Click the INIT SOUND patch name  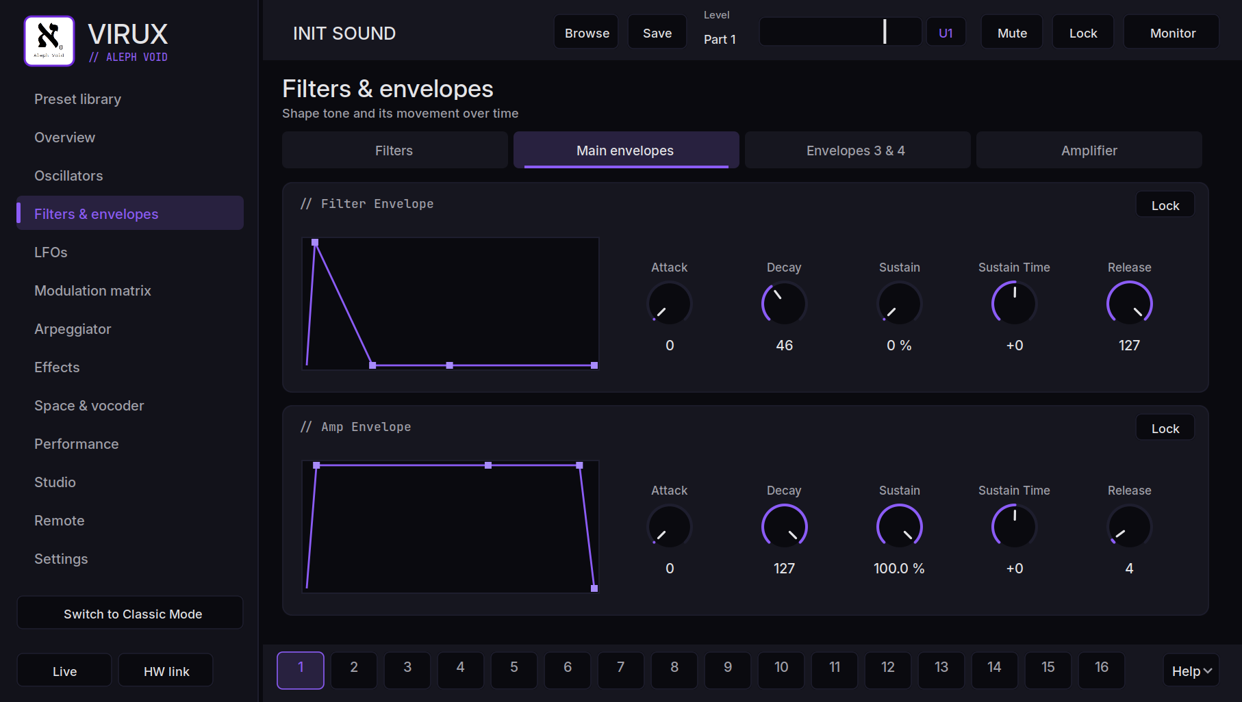point(344,33)
